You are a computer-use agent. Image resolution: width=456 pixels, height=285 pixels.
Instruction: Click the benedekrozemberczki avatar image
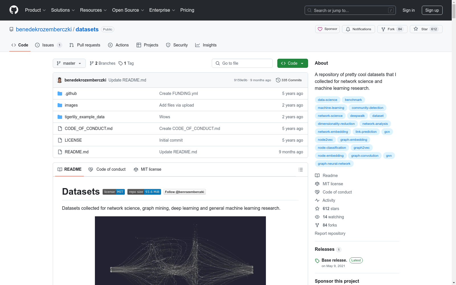[60, 80]
